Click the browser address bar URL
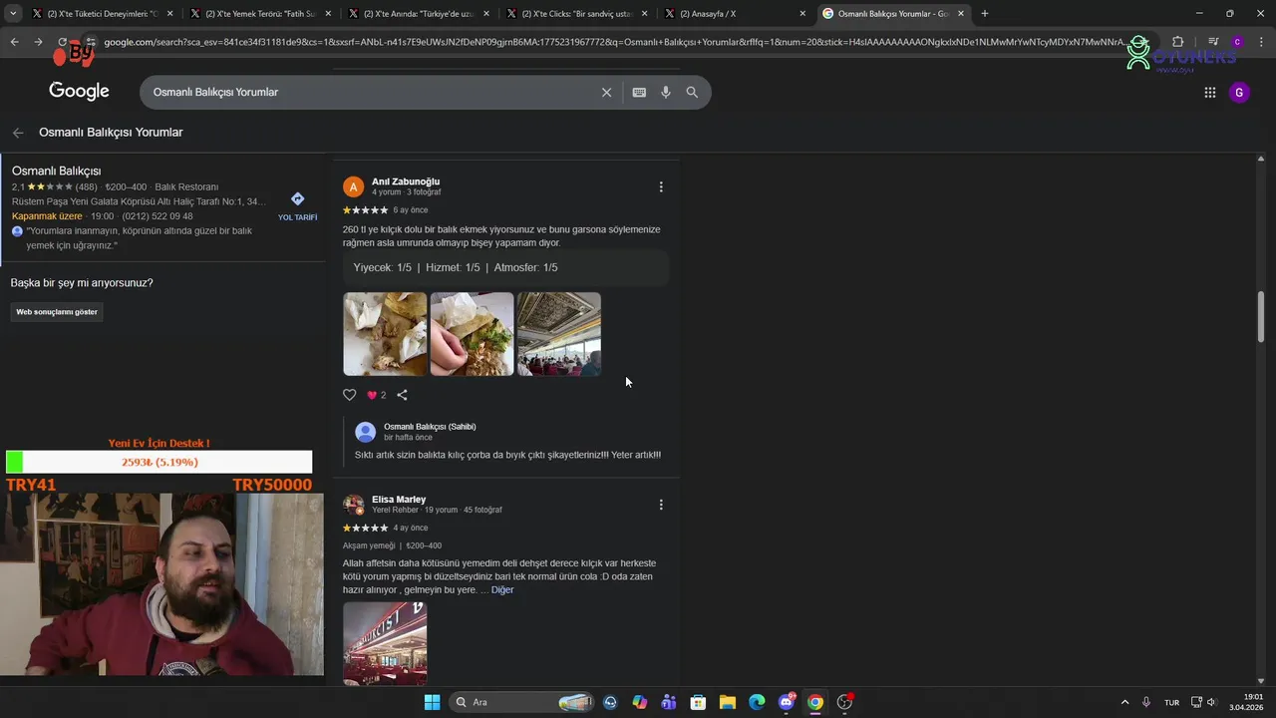The height and width of the screenshot is (718, 1276). click(613, 42)
